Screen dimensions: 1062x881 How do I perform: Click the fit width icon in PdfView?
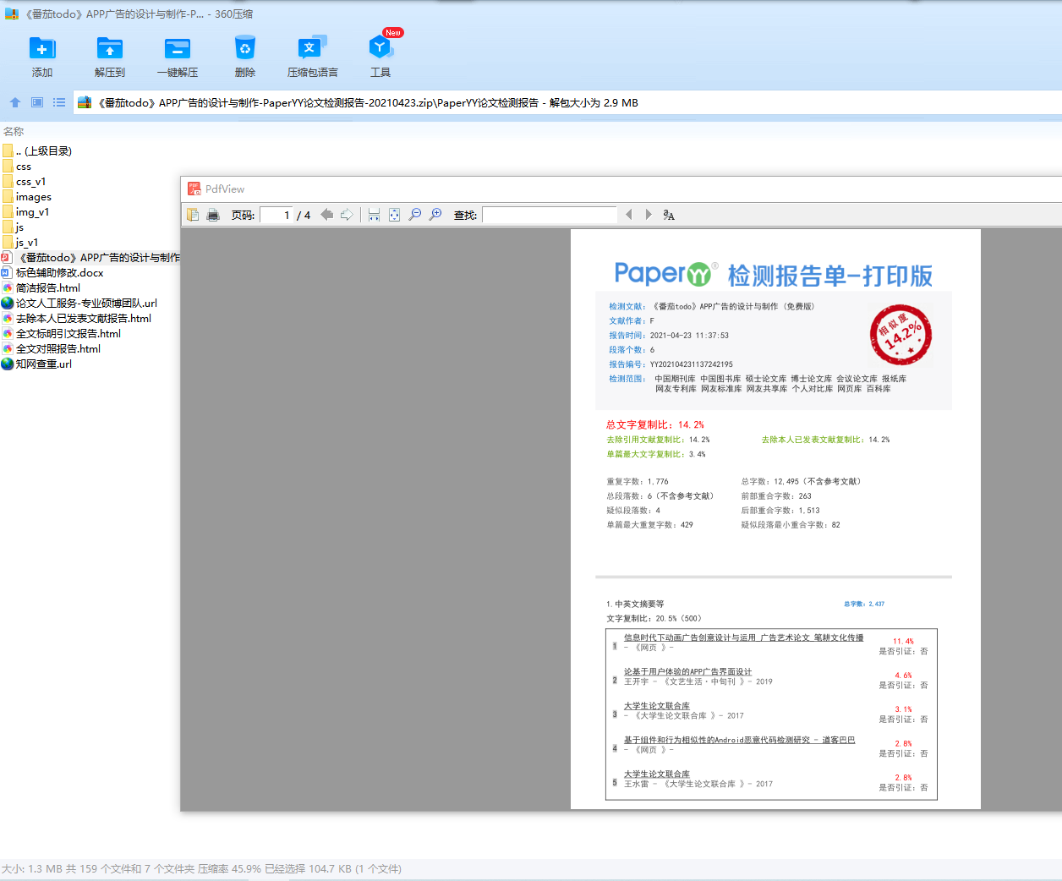click(374, 215)
